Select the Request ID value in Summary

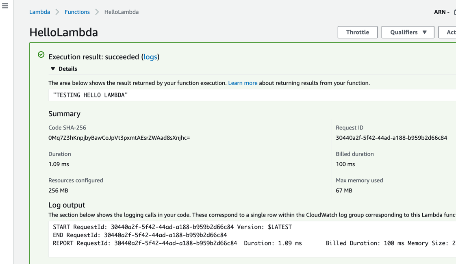[391, 138]
